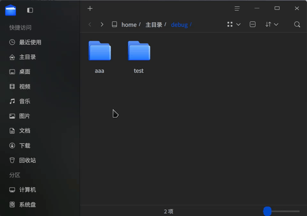Expand view mode dropdown arrow

238,25
